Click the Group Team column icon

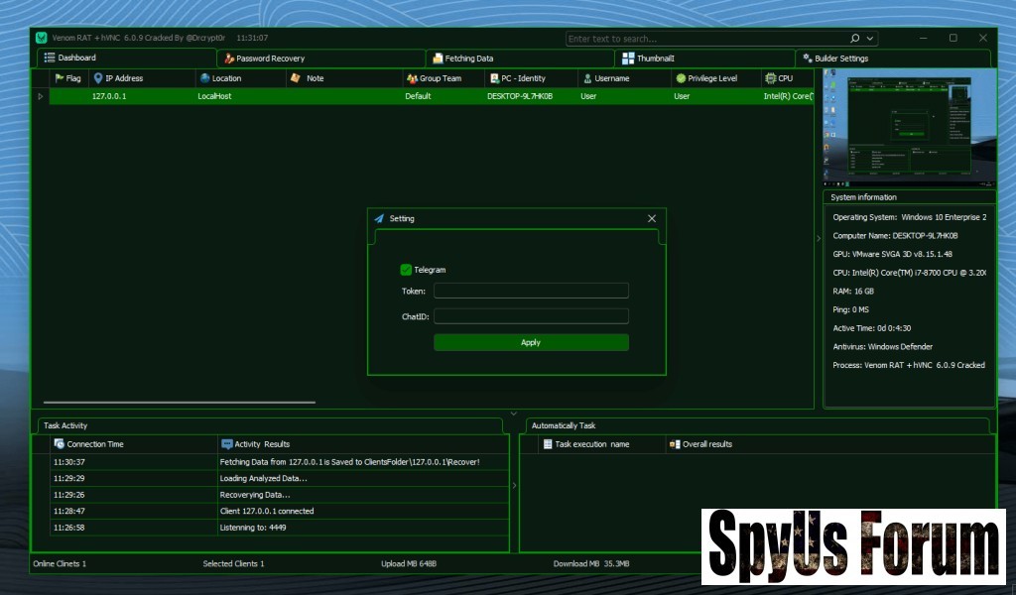click(412, 78)
